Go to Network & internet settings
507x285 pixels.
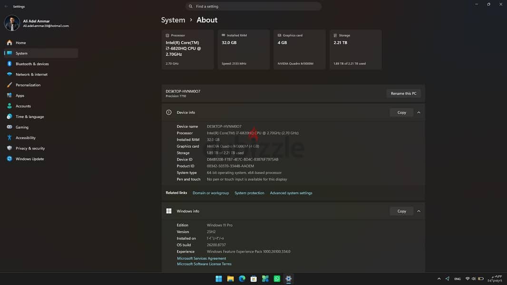[x=41, y=74]
